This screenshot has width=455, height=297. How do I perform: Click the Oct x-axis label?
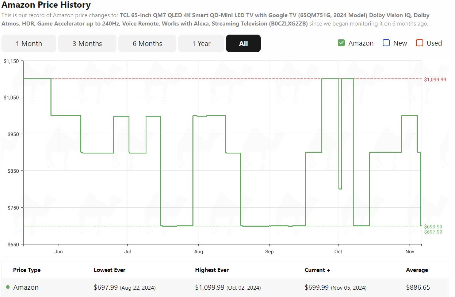pos(339,251)
